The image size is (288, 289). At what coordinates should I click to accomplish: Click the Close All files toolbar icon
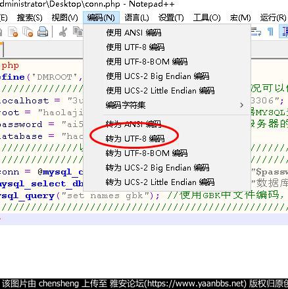coord(28,32)
